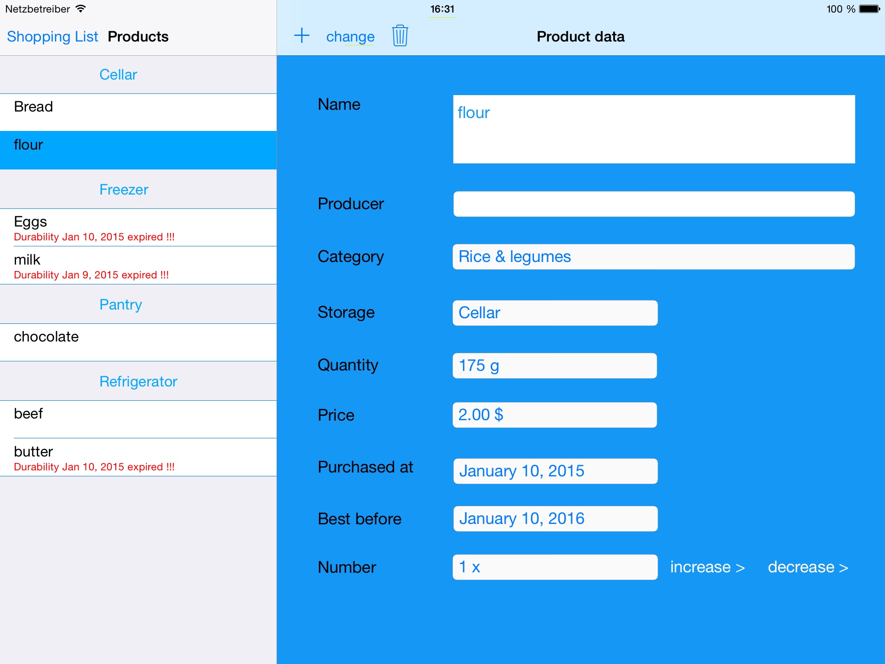Tap the 16:31 clock in status bar
Screen dimensions: 885x664
442,9
